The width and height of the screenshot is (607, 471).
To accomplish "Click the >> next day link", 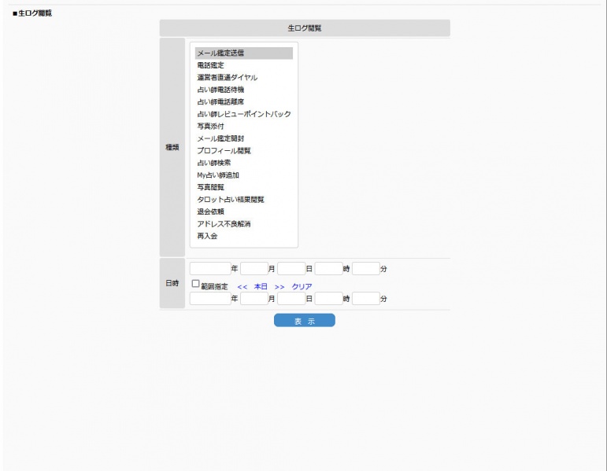I will pos(279,285).
